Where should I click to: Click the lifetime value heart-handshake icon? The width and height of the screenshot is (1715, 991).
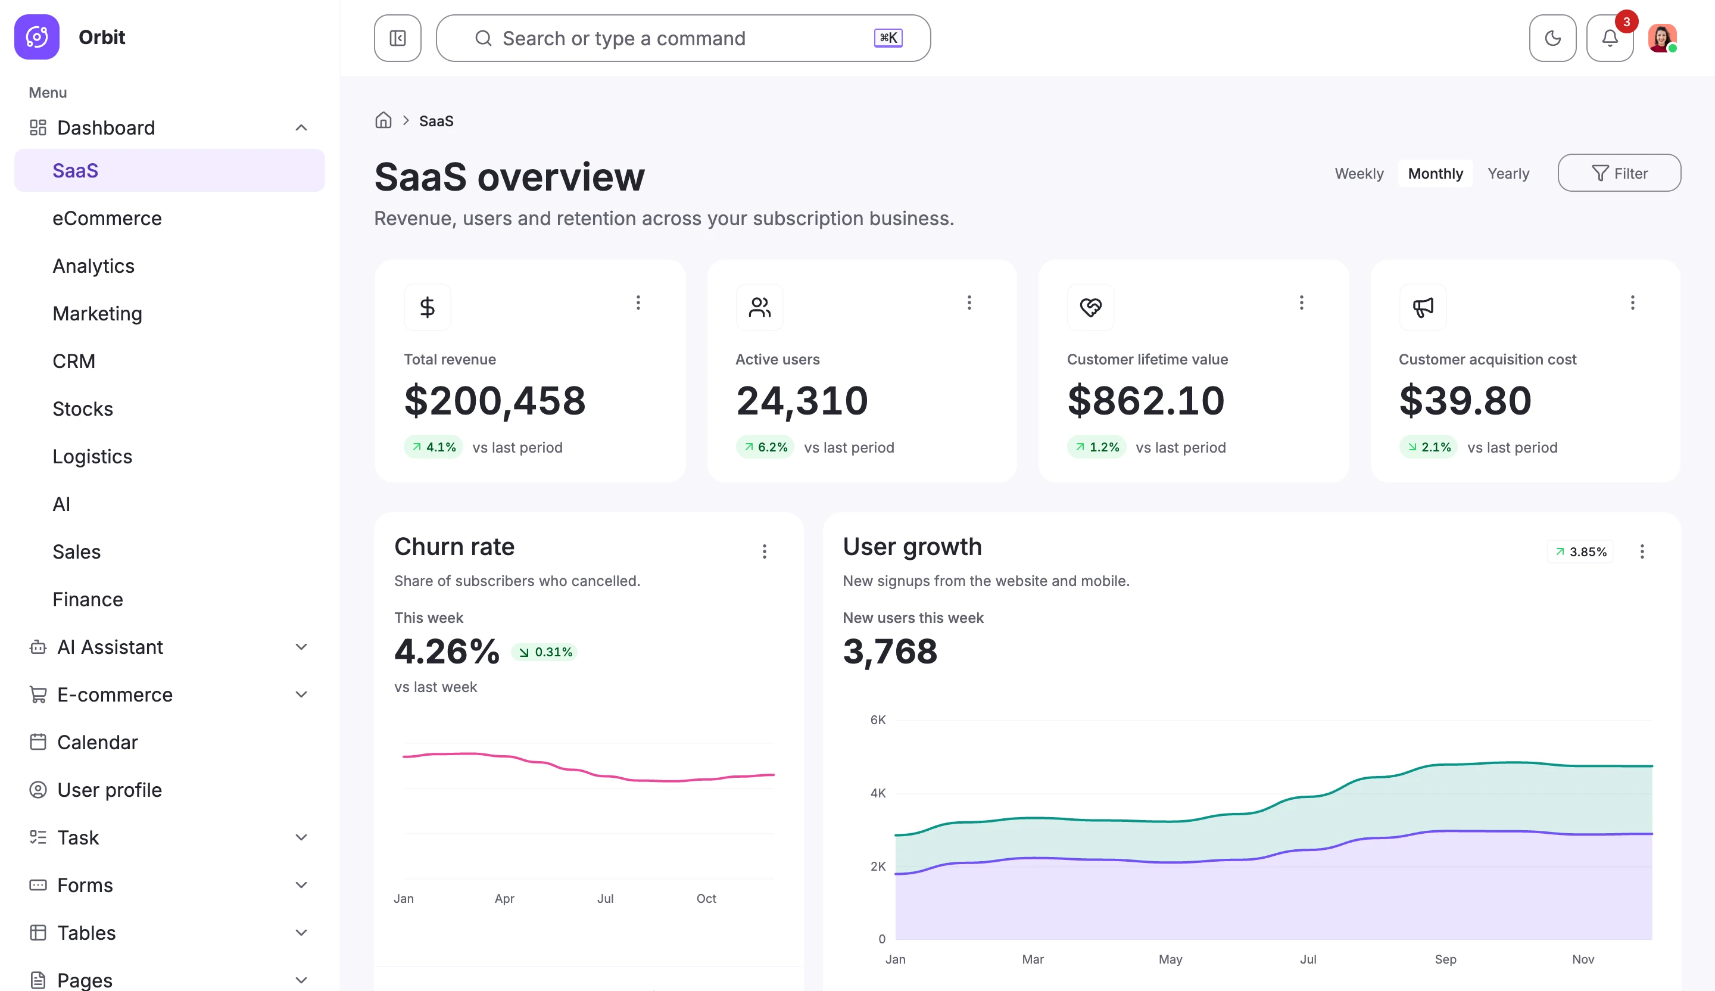[x=1091, y=307]
